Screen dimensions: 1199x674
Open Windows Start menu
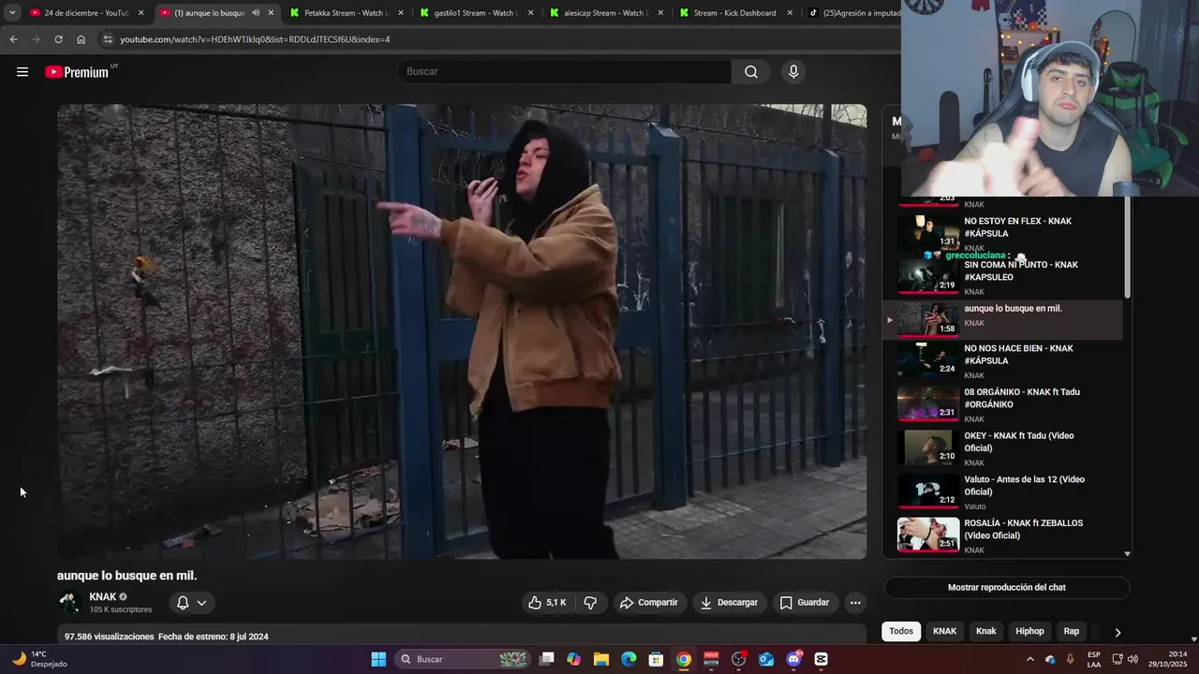[x=378, y=659]
